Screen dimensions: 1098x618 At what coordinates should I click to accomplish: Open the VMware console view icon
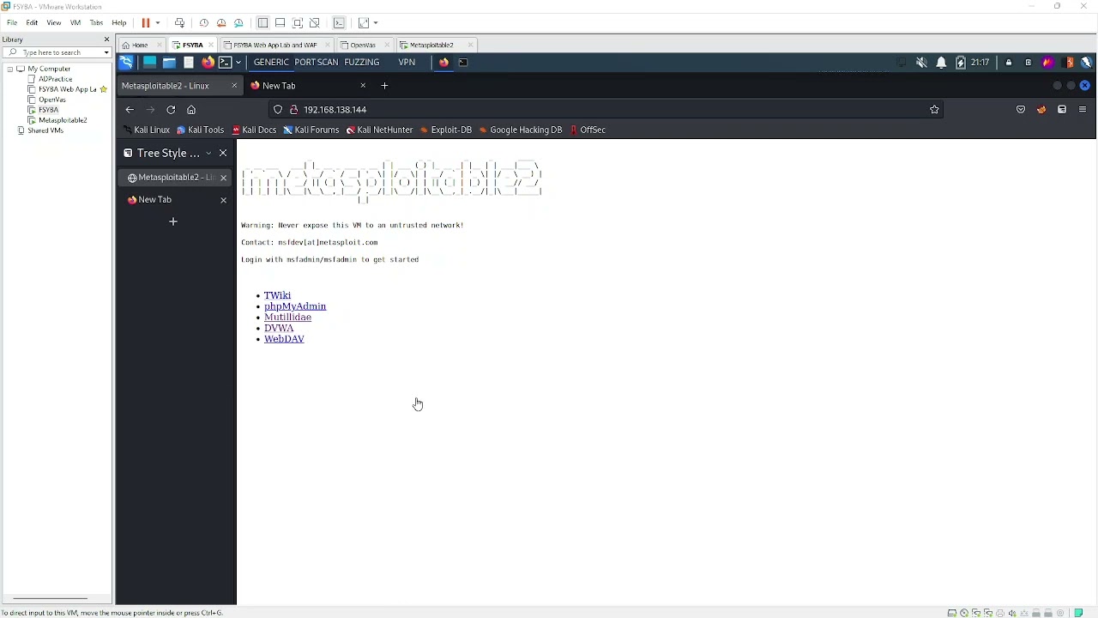(340, 23)
